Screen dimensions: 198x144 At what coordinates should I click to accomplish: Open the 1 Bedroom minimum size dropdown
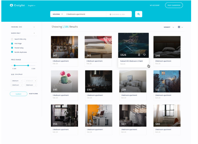point(17,80)
